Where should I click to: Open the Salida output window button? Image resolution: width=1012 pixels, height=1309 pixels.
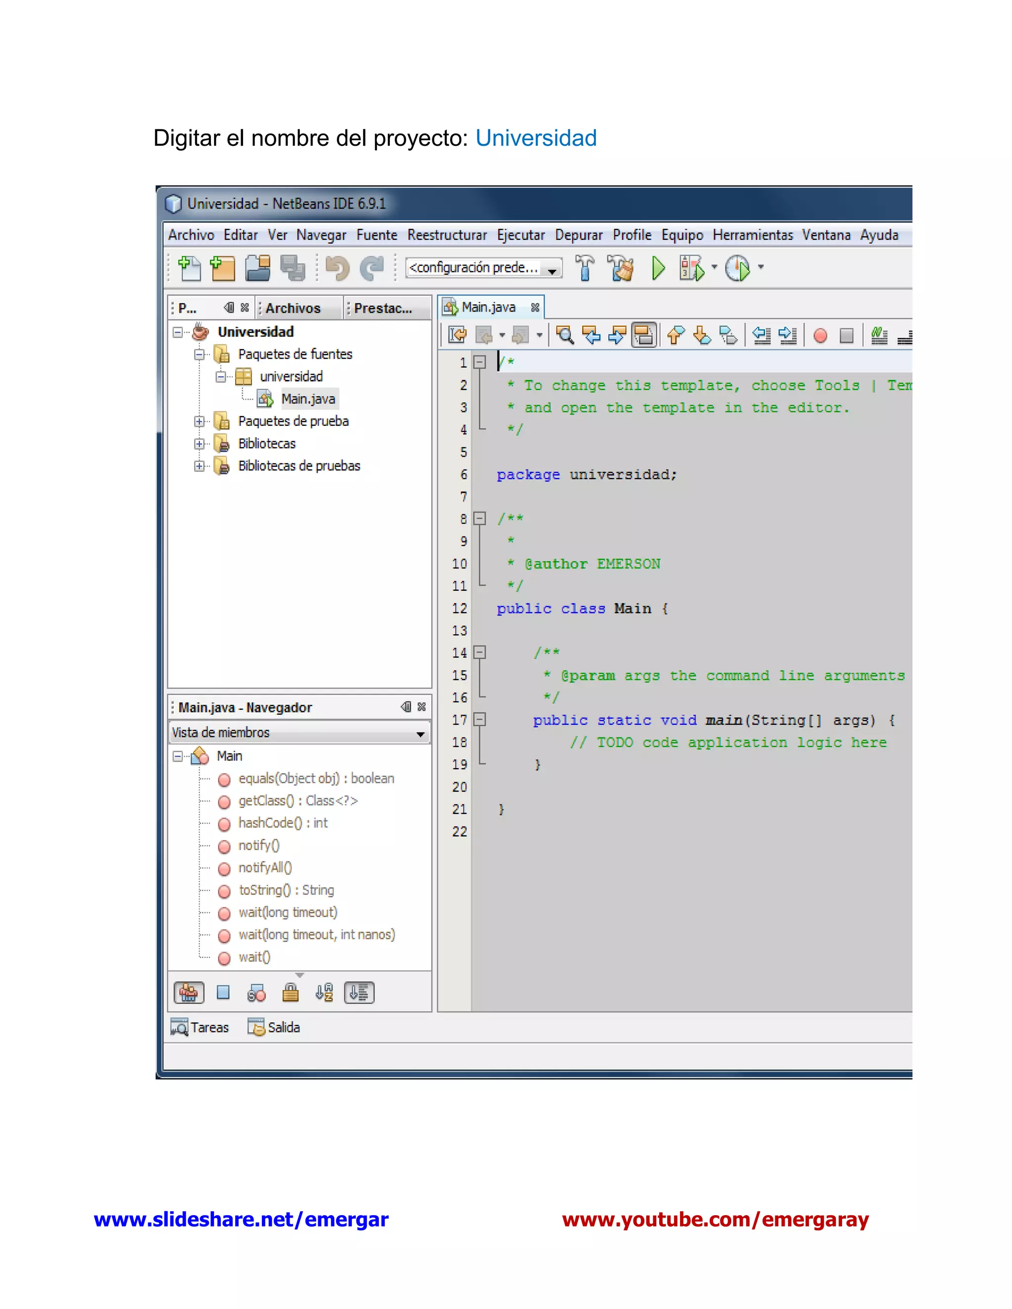(274, 1027)
